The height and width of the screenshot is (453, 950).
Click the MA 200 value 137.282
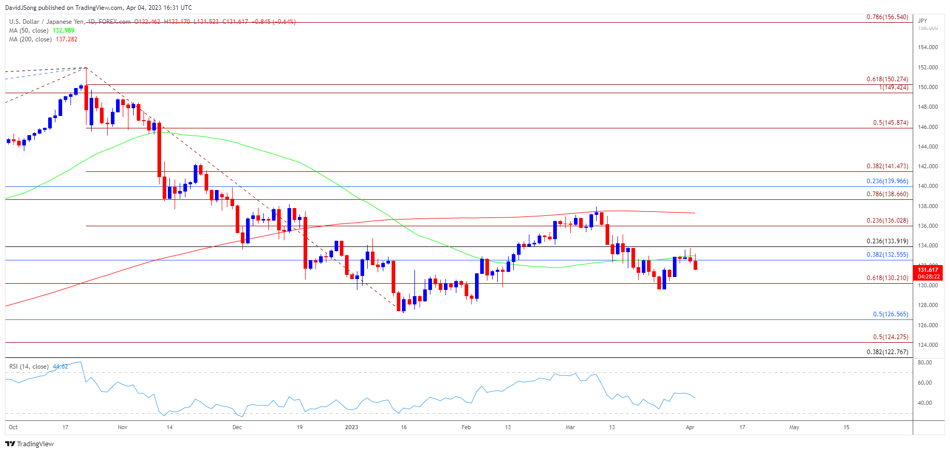tap(67, 39)
